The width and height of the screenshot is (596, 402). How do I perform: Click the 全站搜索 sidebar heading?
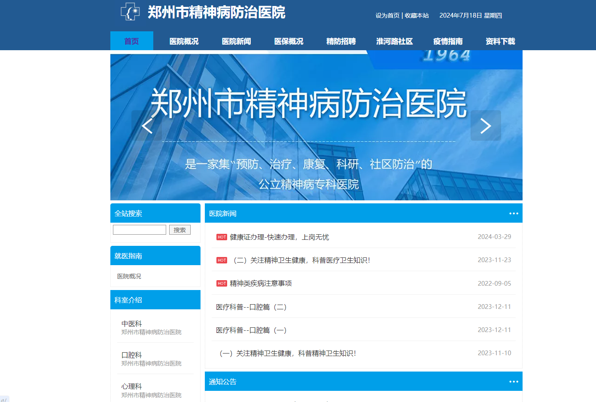click(x=128, y=213)
